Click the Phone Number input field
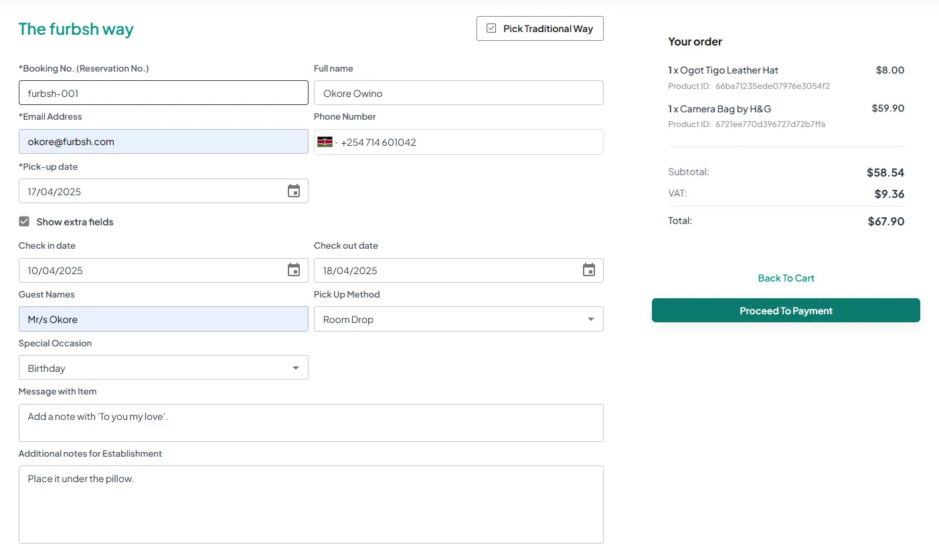Image resolution: width=939 pixels, height=555 pixels. coord(468,142)
